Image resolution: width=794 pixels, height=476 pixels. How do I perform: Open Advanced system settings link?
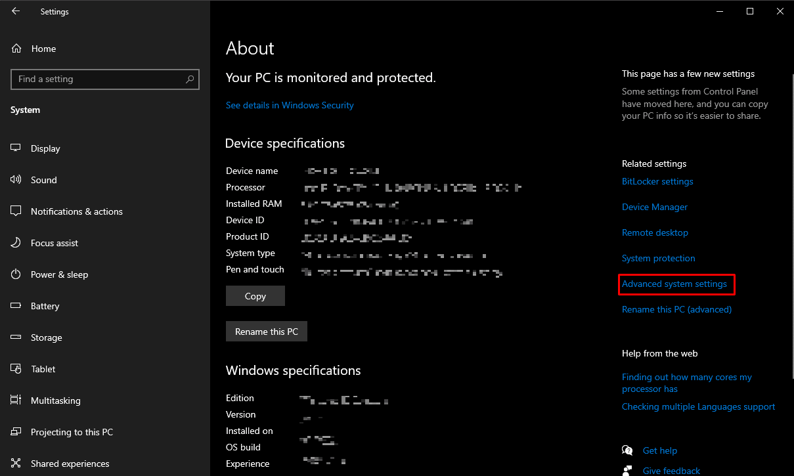click(x=674, y=284)
